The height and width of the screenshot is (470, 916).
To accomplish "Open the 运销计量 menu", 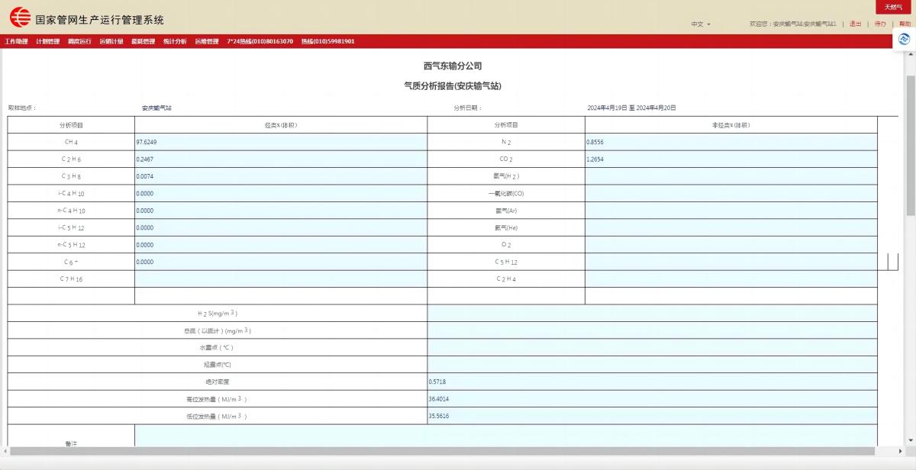I will tap(111, 41).
